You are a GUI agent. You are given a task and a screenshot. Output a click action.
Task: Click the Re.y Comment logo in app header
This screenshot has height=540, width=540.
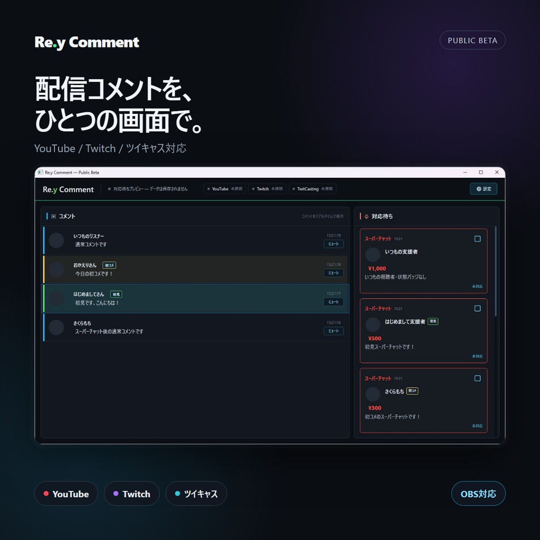[x=68, y=189]
